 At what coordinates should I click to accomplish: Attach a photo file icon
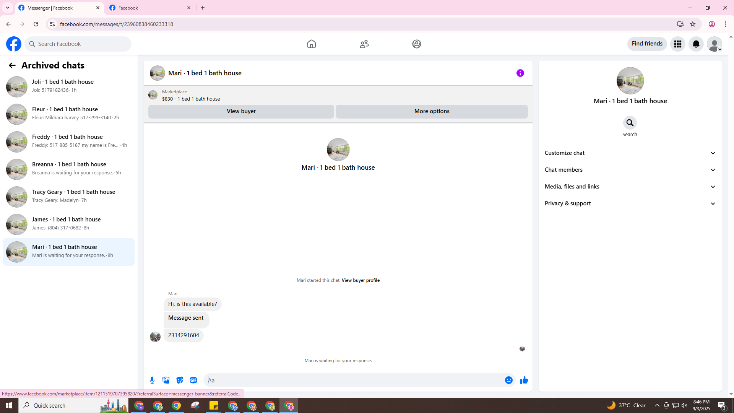(166, 380)
